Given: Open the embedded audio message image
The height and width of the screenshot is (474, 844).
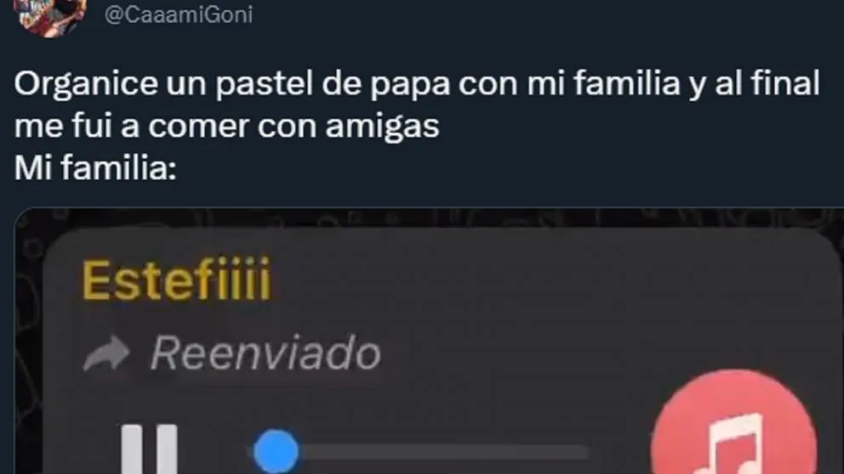Looking at the screenshot, I should [x=429, y=341].
